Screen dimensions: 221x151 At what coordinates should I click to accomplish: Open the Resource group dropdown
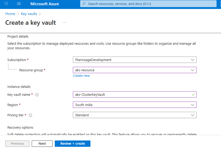(x=134, y=70)
